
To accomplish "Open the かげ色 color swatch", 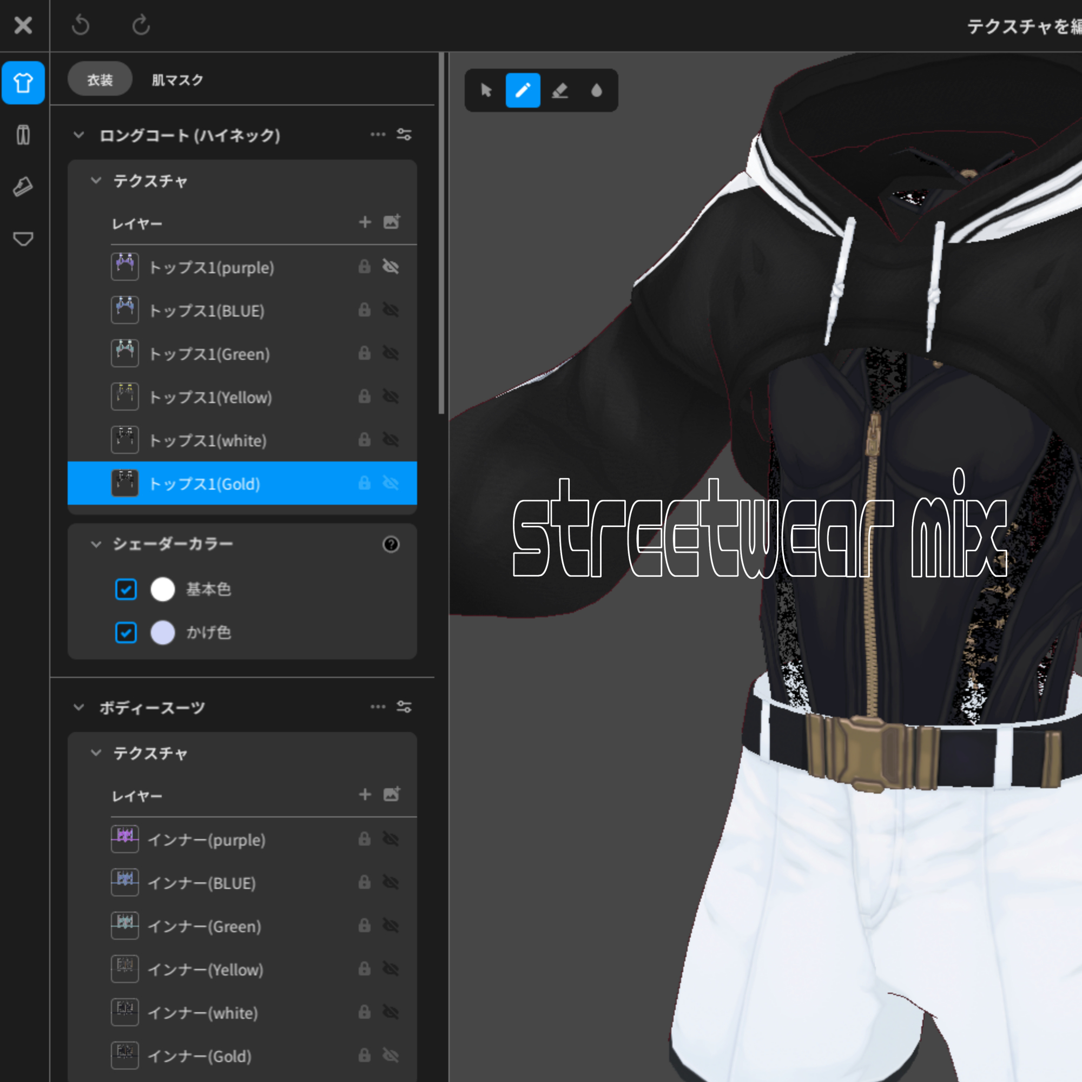I will (x=162, y=632).
